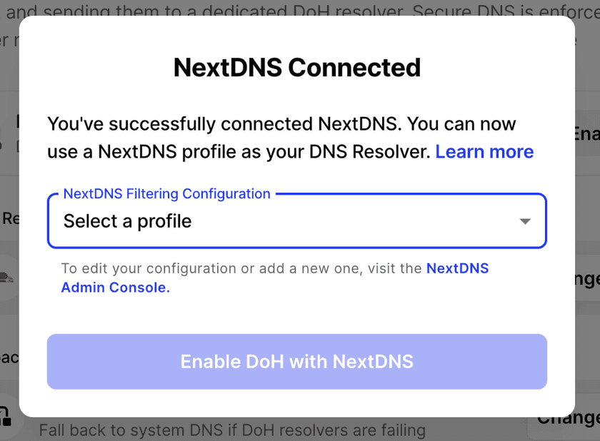Click the To edit your configuration helper text
The height and width of the screenshot is (441, 600).
243,269
